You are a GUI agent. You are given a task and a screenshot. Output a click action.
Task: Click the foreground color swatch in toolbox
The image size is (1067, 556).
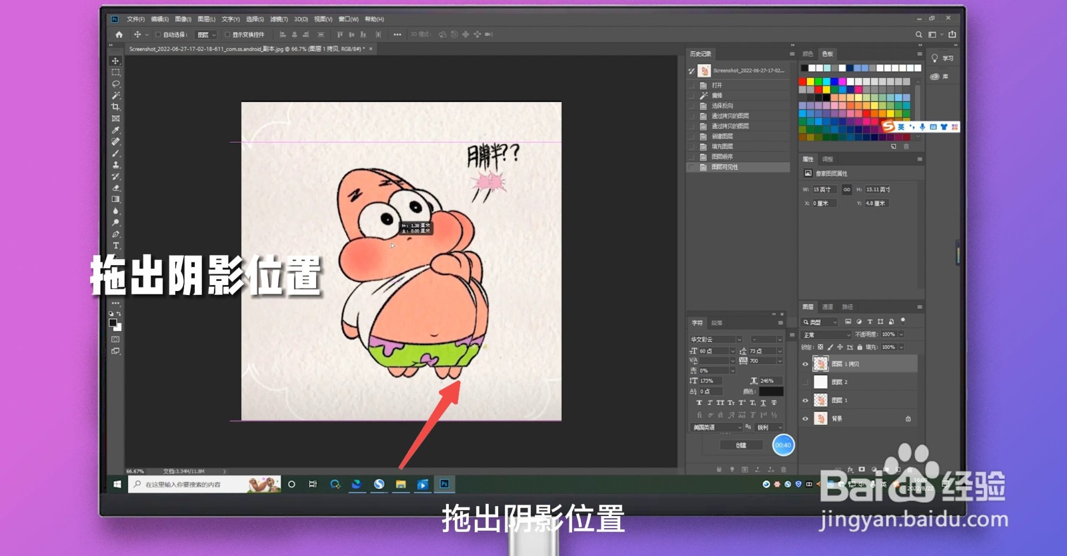coord(113,323)
